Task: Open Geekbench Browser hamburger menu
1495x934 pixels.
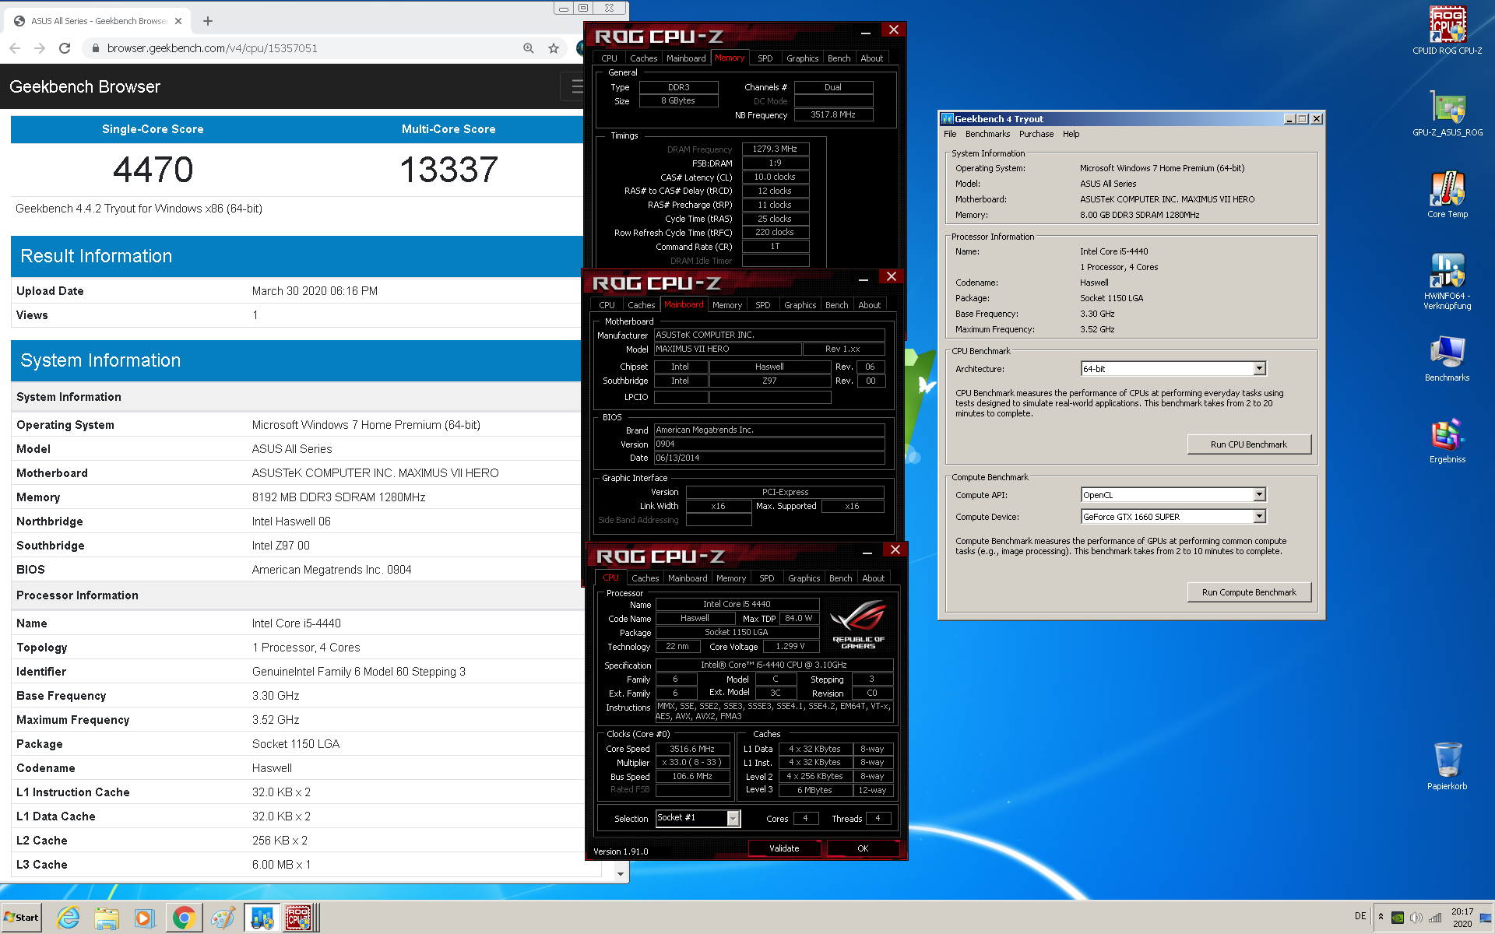Action: tap(577, 86)
